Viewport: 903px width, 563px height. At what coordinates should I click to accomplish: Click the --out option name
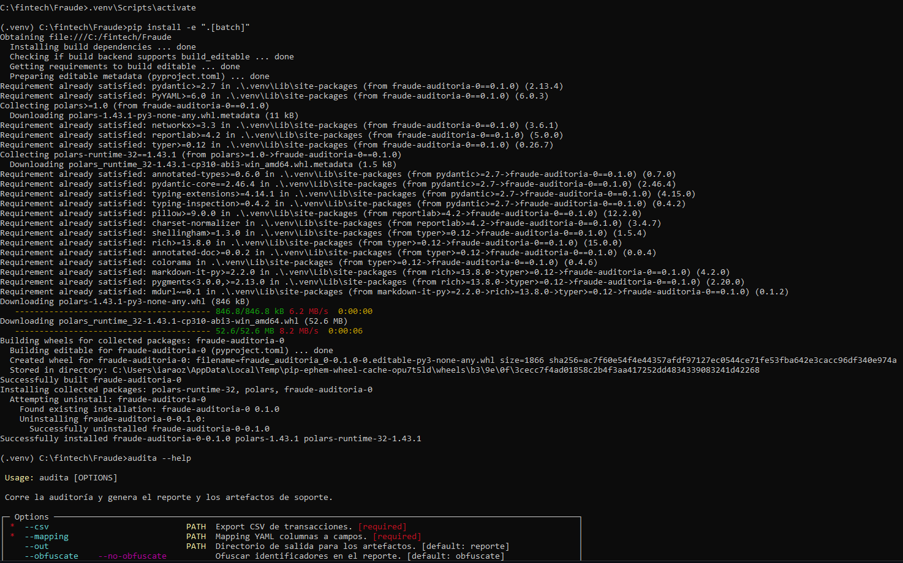tap(37, 546)
